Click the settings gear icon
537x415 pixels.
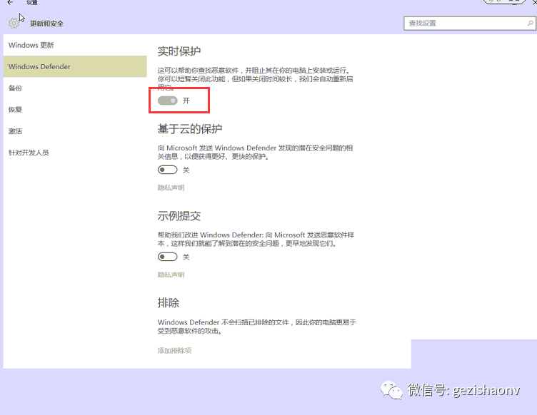(x=14, y=24)
